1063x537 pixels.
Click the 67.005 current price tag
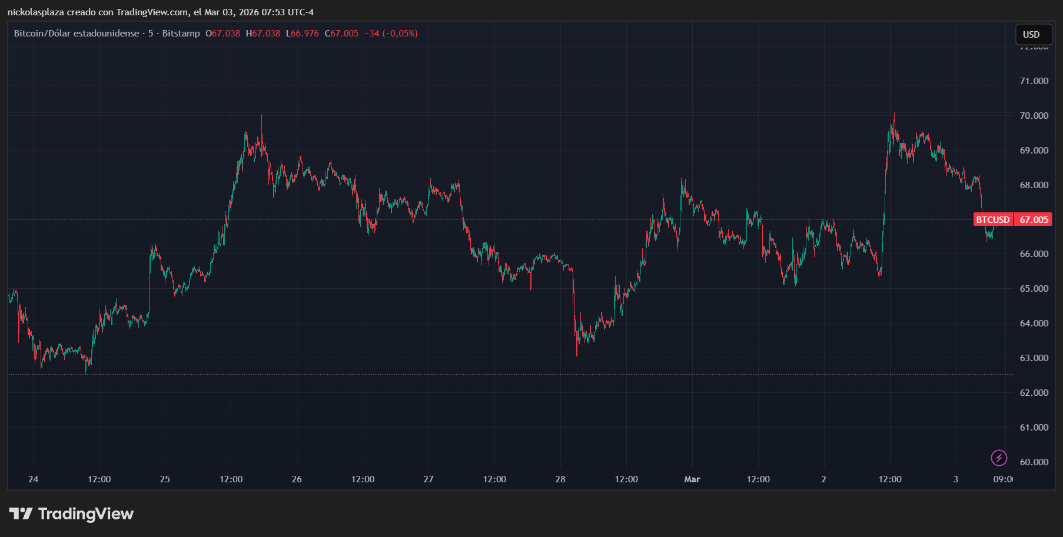pyautogui.click(x=1034, y=219)
